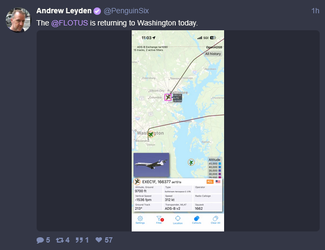Open the @PenguinSix handle link
Image resolution: width=325 pixels, height=250 pixels.
pyautogui.click(x=126, y=11)
